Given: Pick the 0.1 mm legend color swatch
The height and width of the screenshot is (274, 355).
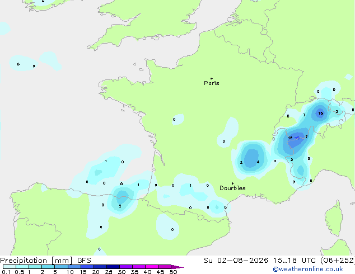Looking at the screenshot, I should [x=10, y=267].
